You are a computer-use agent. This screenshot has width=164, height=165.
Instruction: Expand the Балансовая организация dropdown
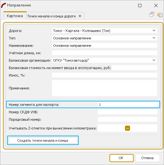(x=154, y=60)
